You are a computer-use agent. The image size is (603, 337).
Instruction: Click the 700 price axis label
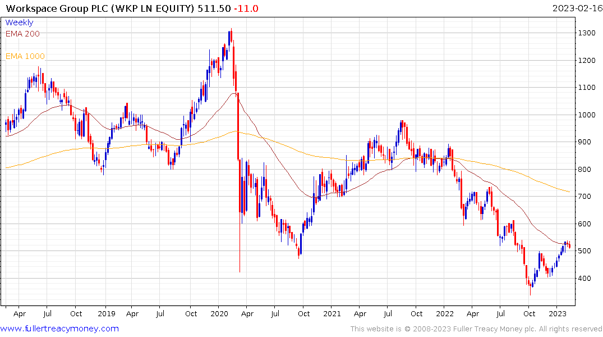coord(585,197)
